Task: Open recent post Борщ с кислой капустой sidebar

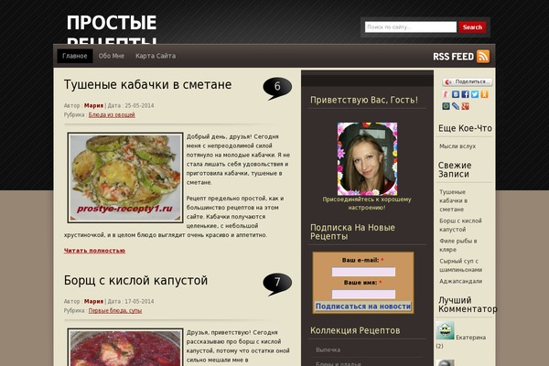Action: [x=460, y=225]
